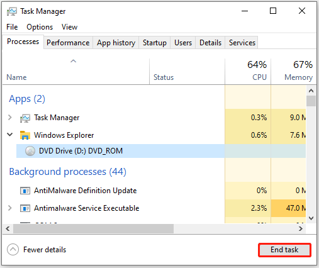This screenshot has width=319, height=268.
Task: Click the vertical scrollbar thumb
Action: pos(311,101)
